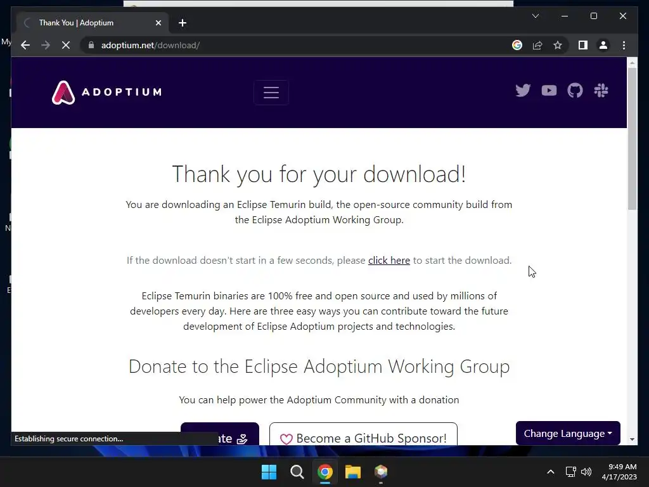Screen dimensions: 649x487
Task: Open Chrome profile menu
Action: tap(603, 45)
